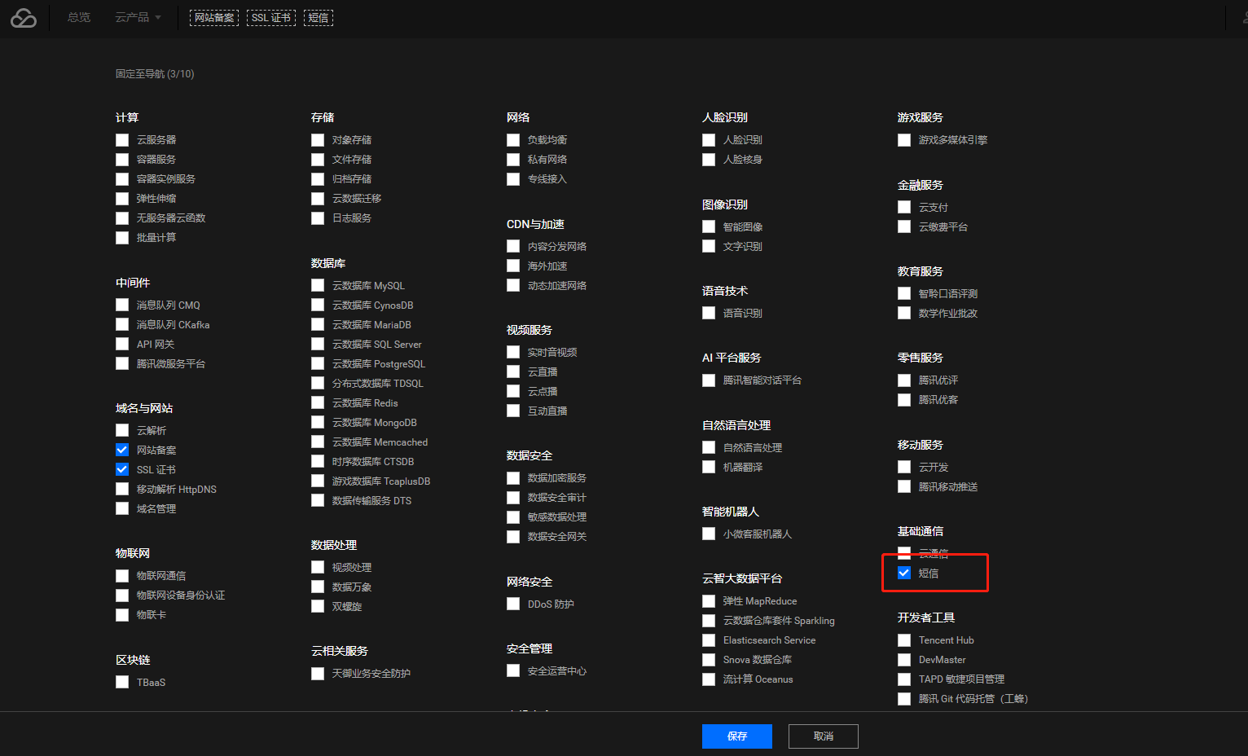Enable the 物联卡 checkbox
This screenshot has width=1248, height=756.
pyautogui.click(x=122, y=615)
